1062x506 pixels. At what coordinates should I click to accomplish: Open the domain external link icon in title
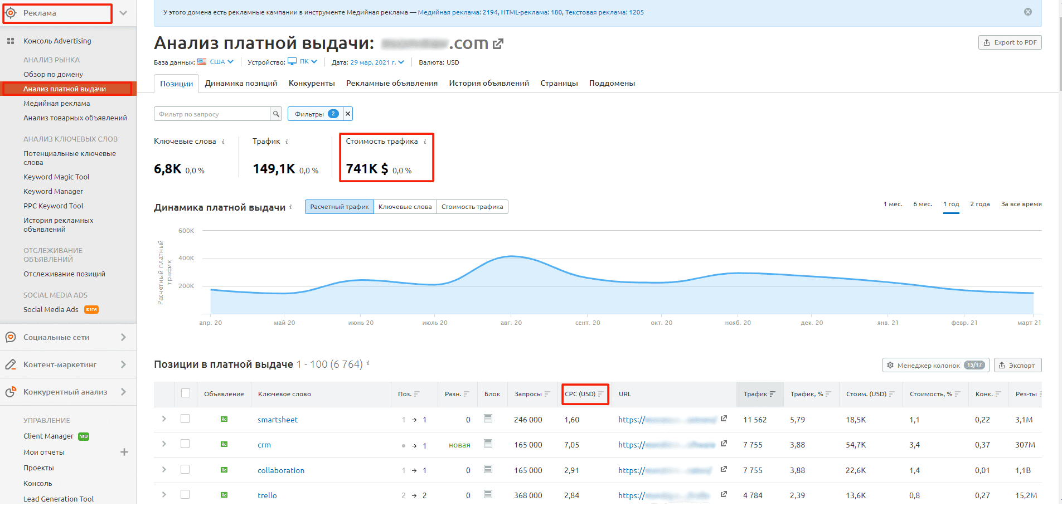[498, 43]
